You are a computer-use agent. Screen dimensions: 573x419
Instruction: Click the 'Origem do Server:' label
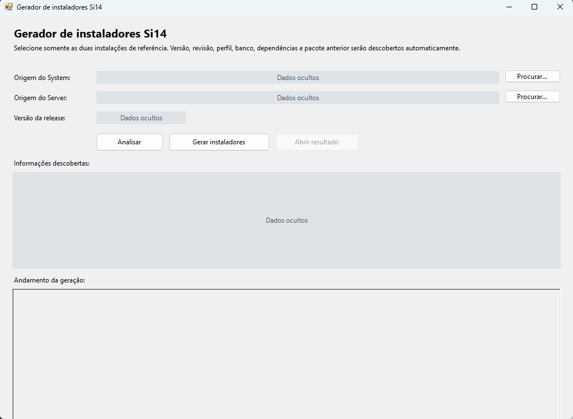[x=40, y=98]
